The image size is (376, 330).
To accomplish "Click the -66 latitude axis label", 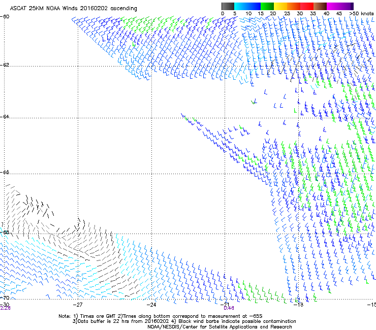I will point(5,173).
